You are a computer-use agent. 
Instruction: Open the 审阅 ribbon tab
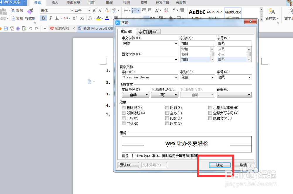[109, 3]
